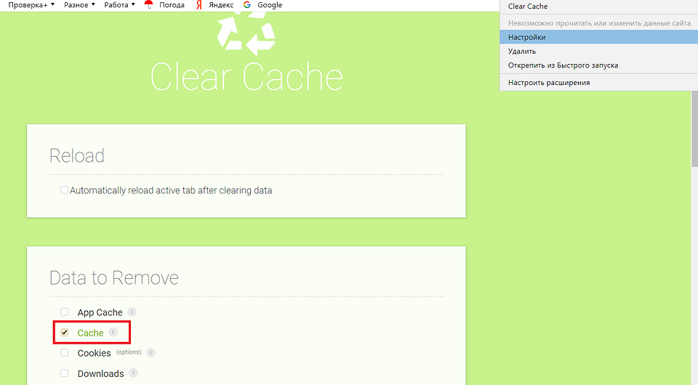Viewport: 698px width, 385px height.
Task: Expand the Проверка+ bookmarks folder
Action: pos(31,5)
